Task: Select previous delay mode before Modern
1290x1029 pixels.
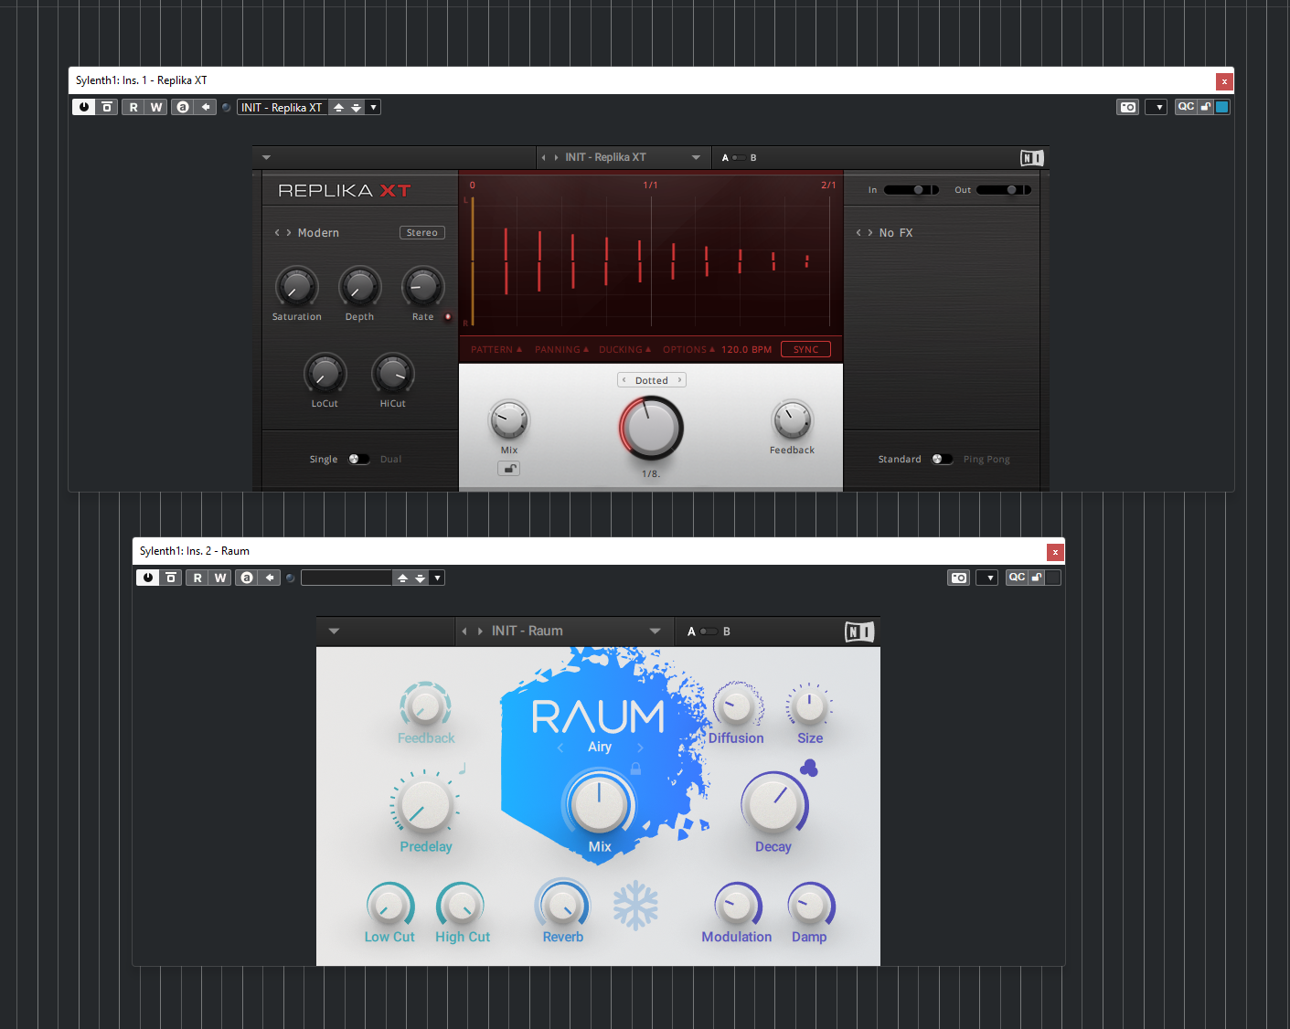Action: 277,233
